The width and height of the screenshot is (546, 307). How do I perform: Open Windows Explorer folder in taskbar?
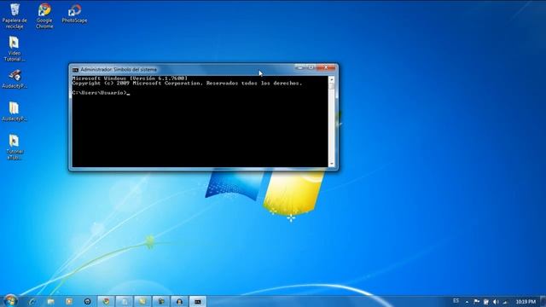(x=51, y=301)
